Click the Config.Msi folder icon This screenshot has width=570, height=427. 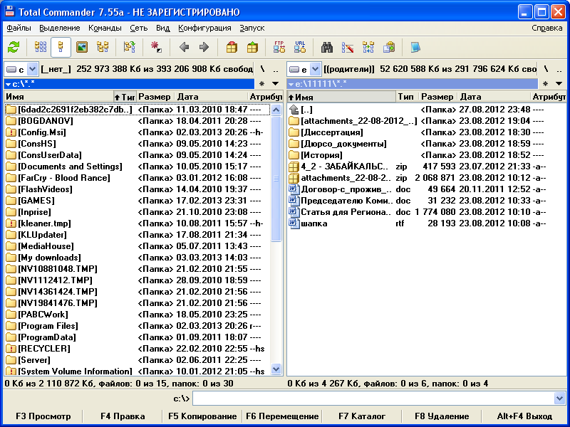coord(11,132)
